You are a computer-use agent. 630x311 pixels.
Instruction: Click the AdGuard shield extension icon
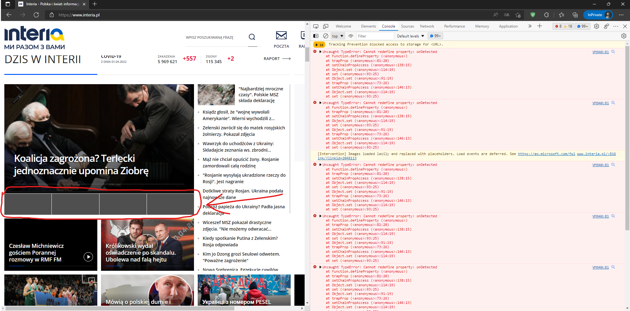coord(533,15)
